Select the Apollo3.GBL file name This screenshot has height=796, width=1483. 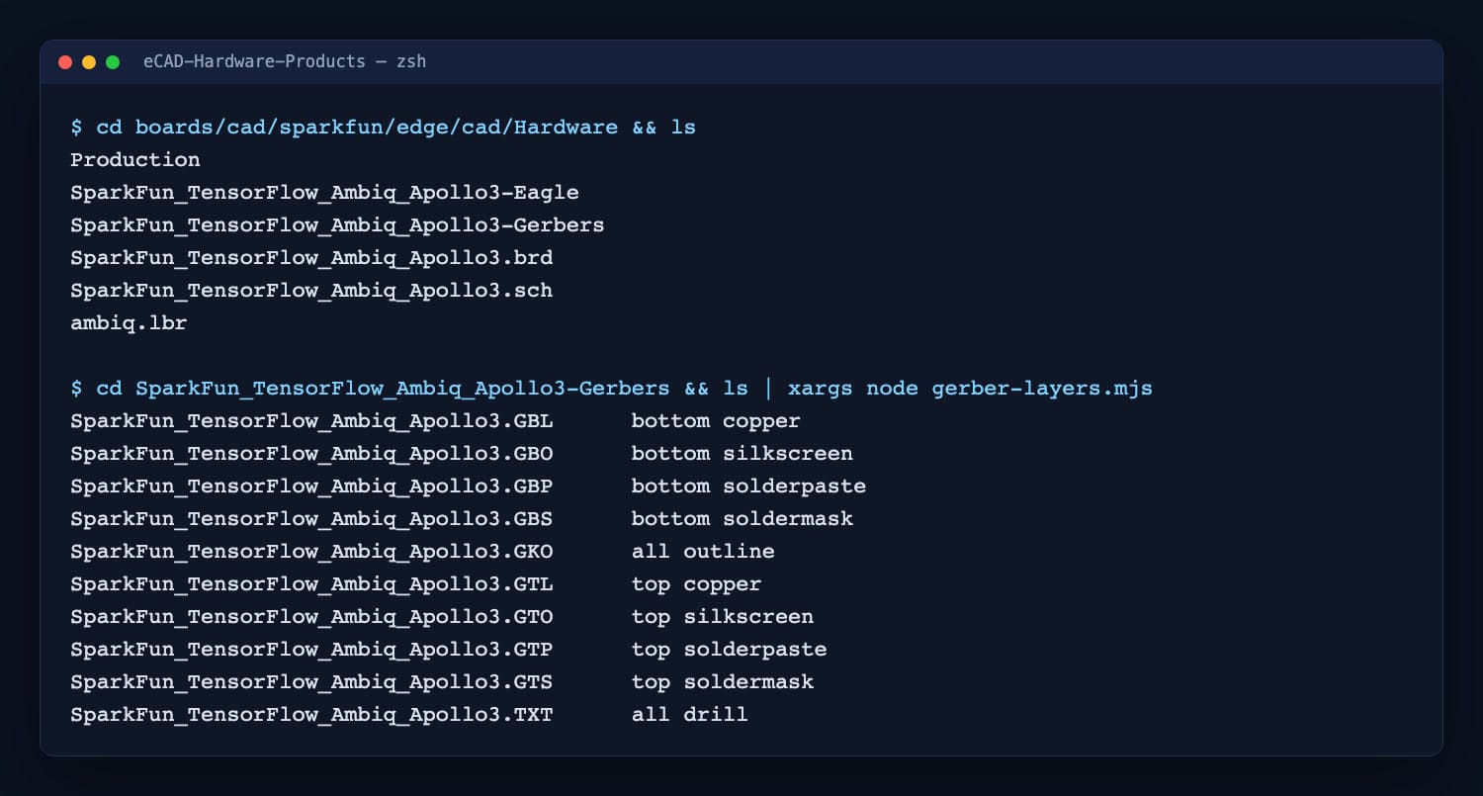coord(311,421)
